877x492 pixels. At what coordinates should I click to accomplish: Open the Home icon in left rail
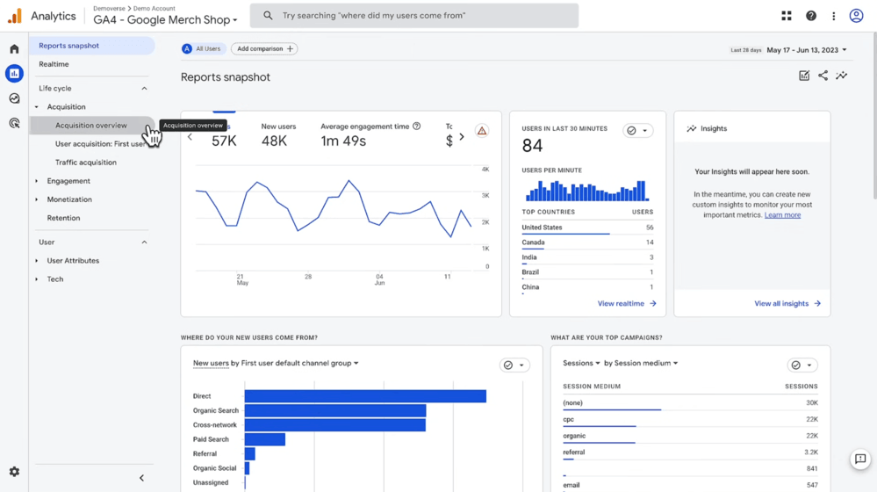pos(15,49)
